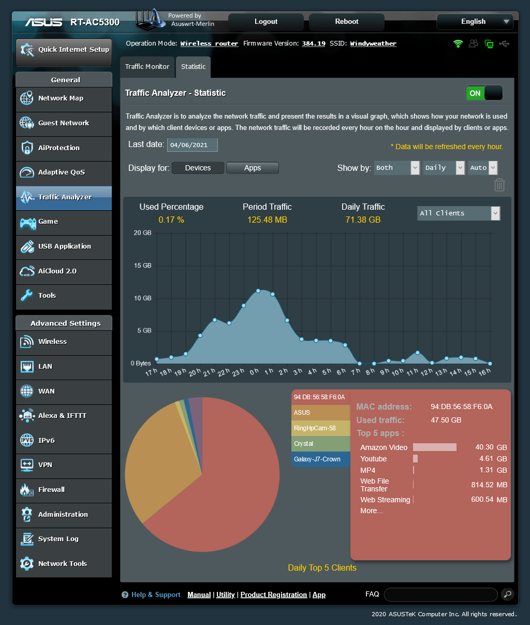This screenshot has height=625, width=530.
Task: Click the Reboot button
Action: pos(346,22)
